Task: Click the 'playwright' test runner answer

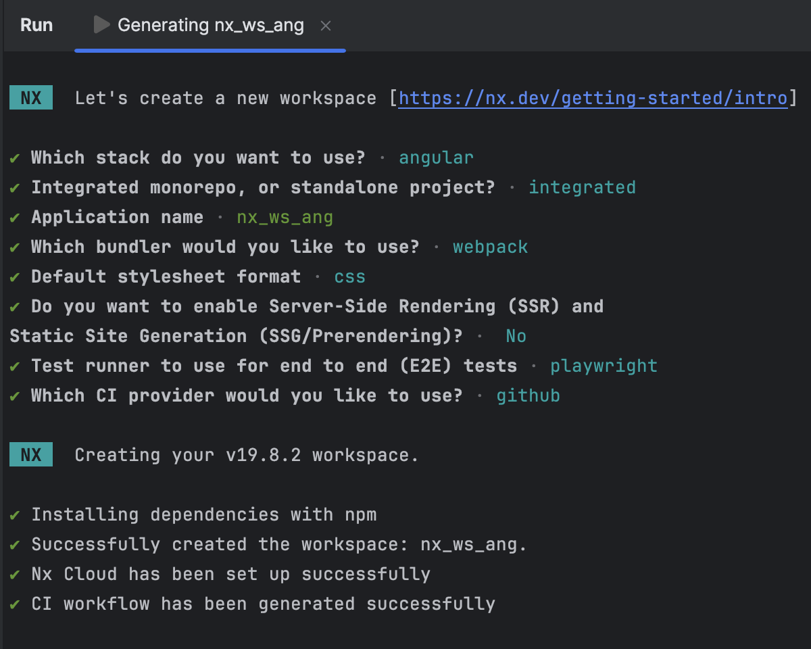Action: pos(604,365)
